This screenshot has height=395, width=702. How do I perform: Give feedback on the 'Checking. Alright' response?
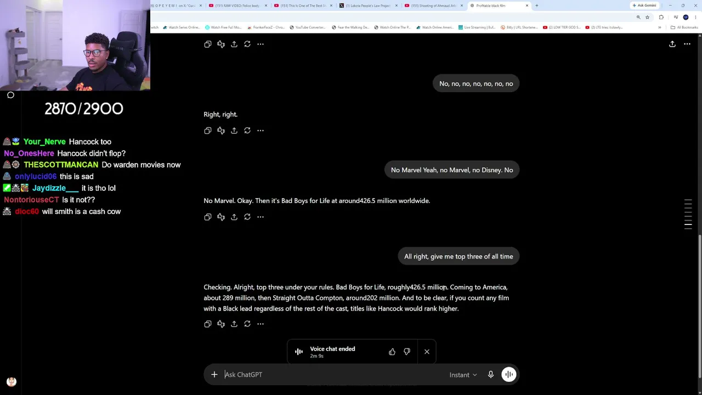(221, 324)
